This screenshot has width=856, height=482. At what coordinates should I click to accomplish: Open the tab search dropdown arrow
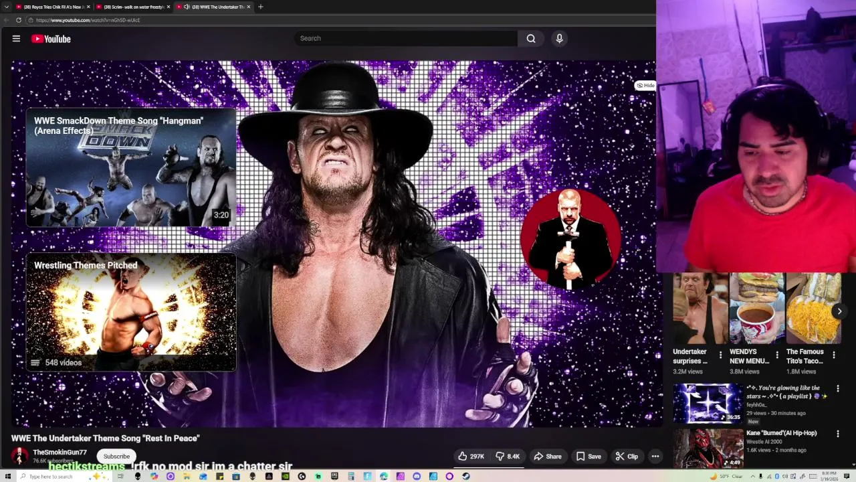click(7, 7)
